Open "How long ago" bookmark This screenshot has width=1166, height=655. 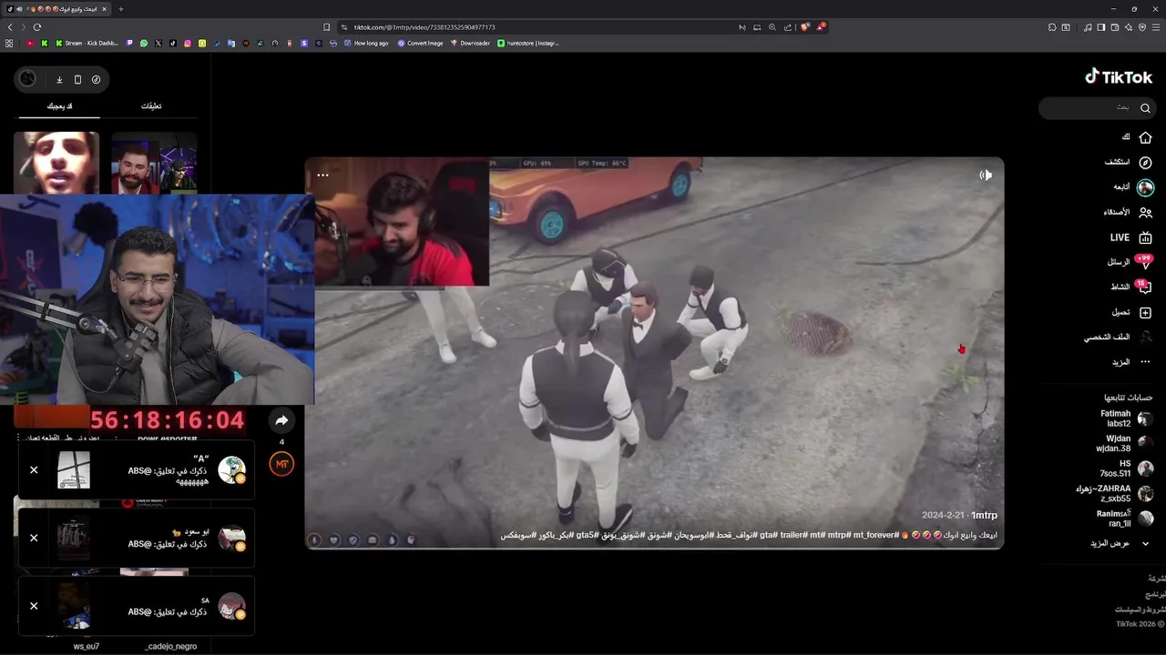[x=365, y=43]
